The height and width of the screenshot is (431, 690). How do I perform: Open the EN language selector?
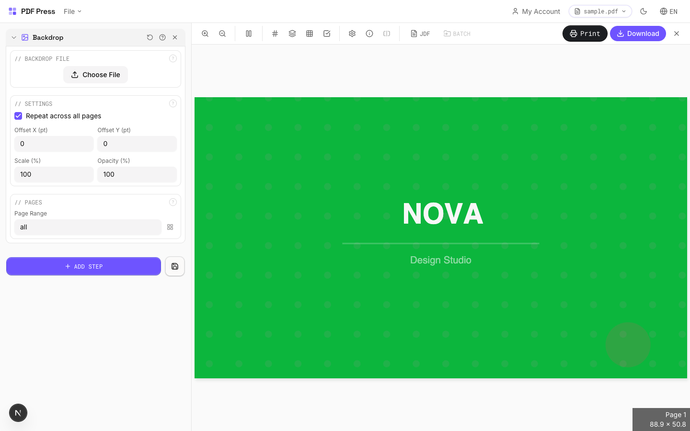tap(668, 11)
